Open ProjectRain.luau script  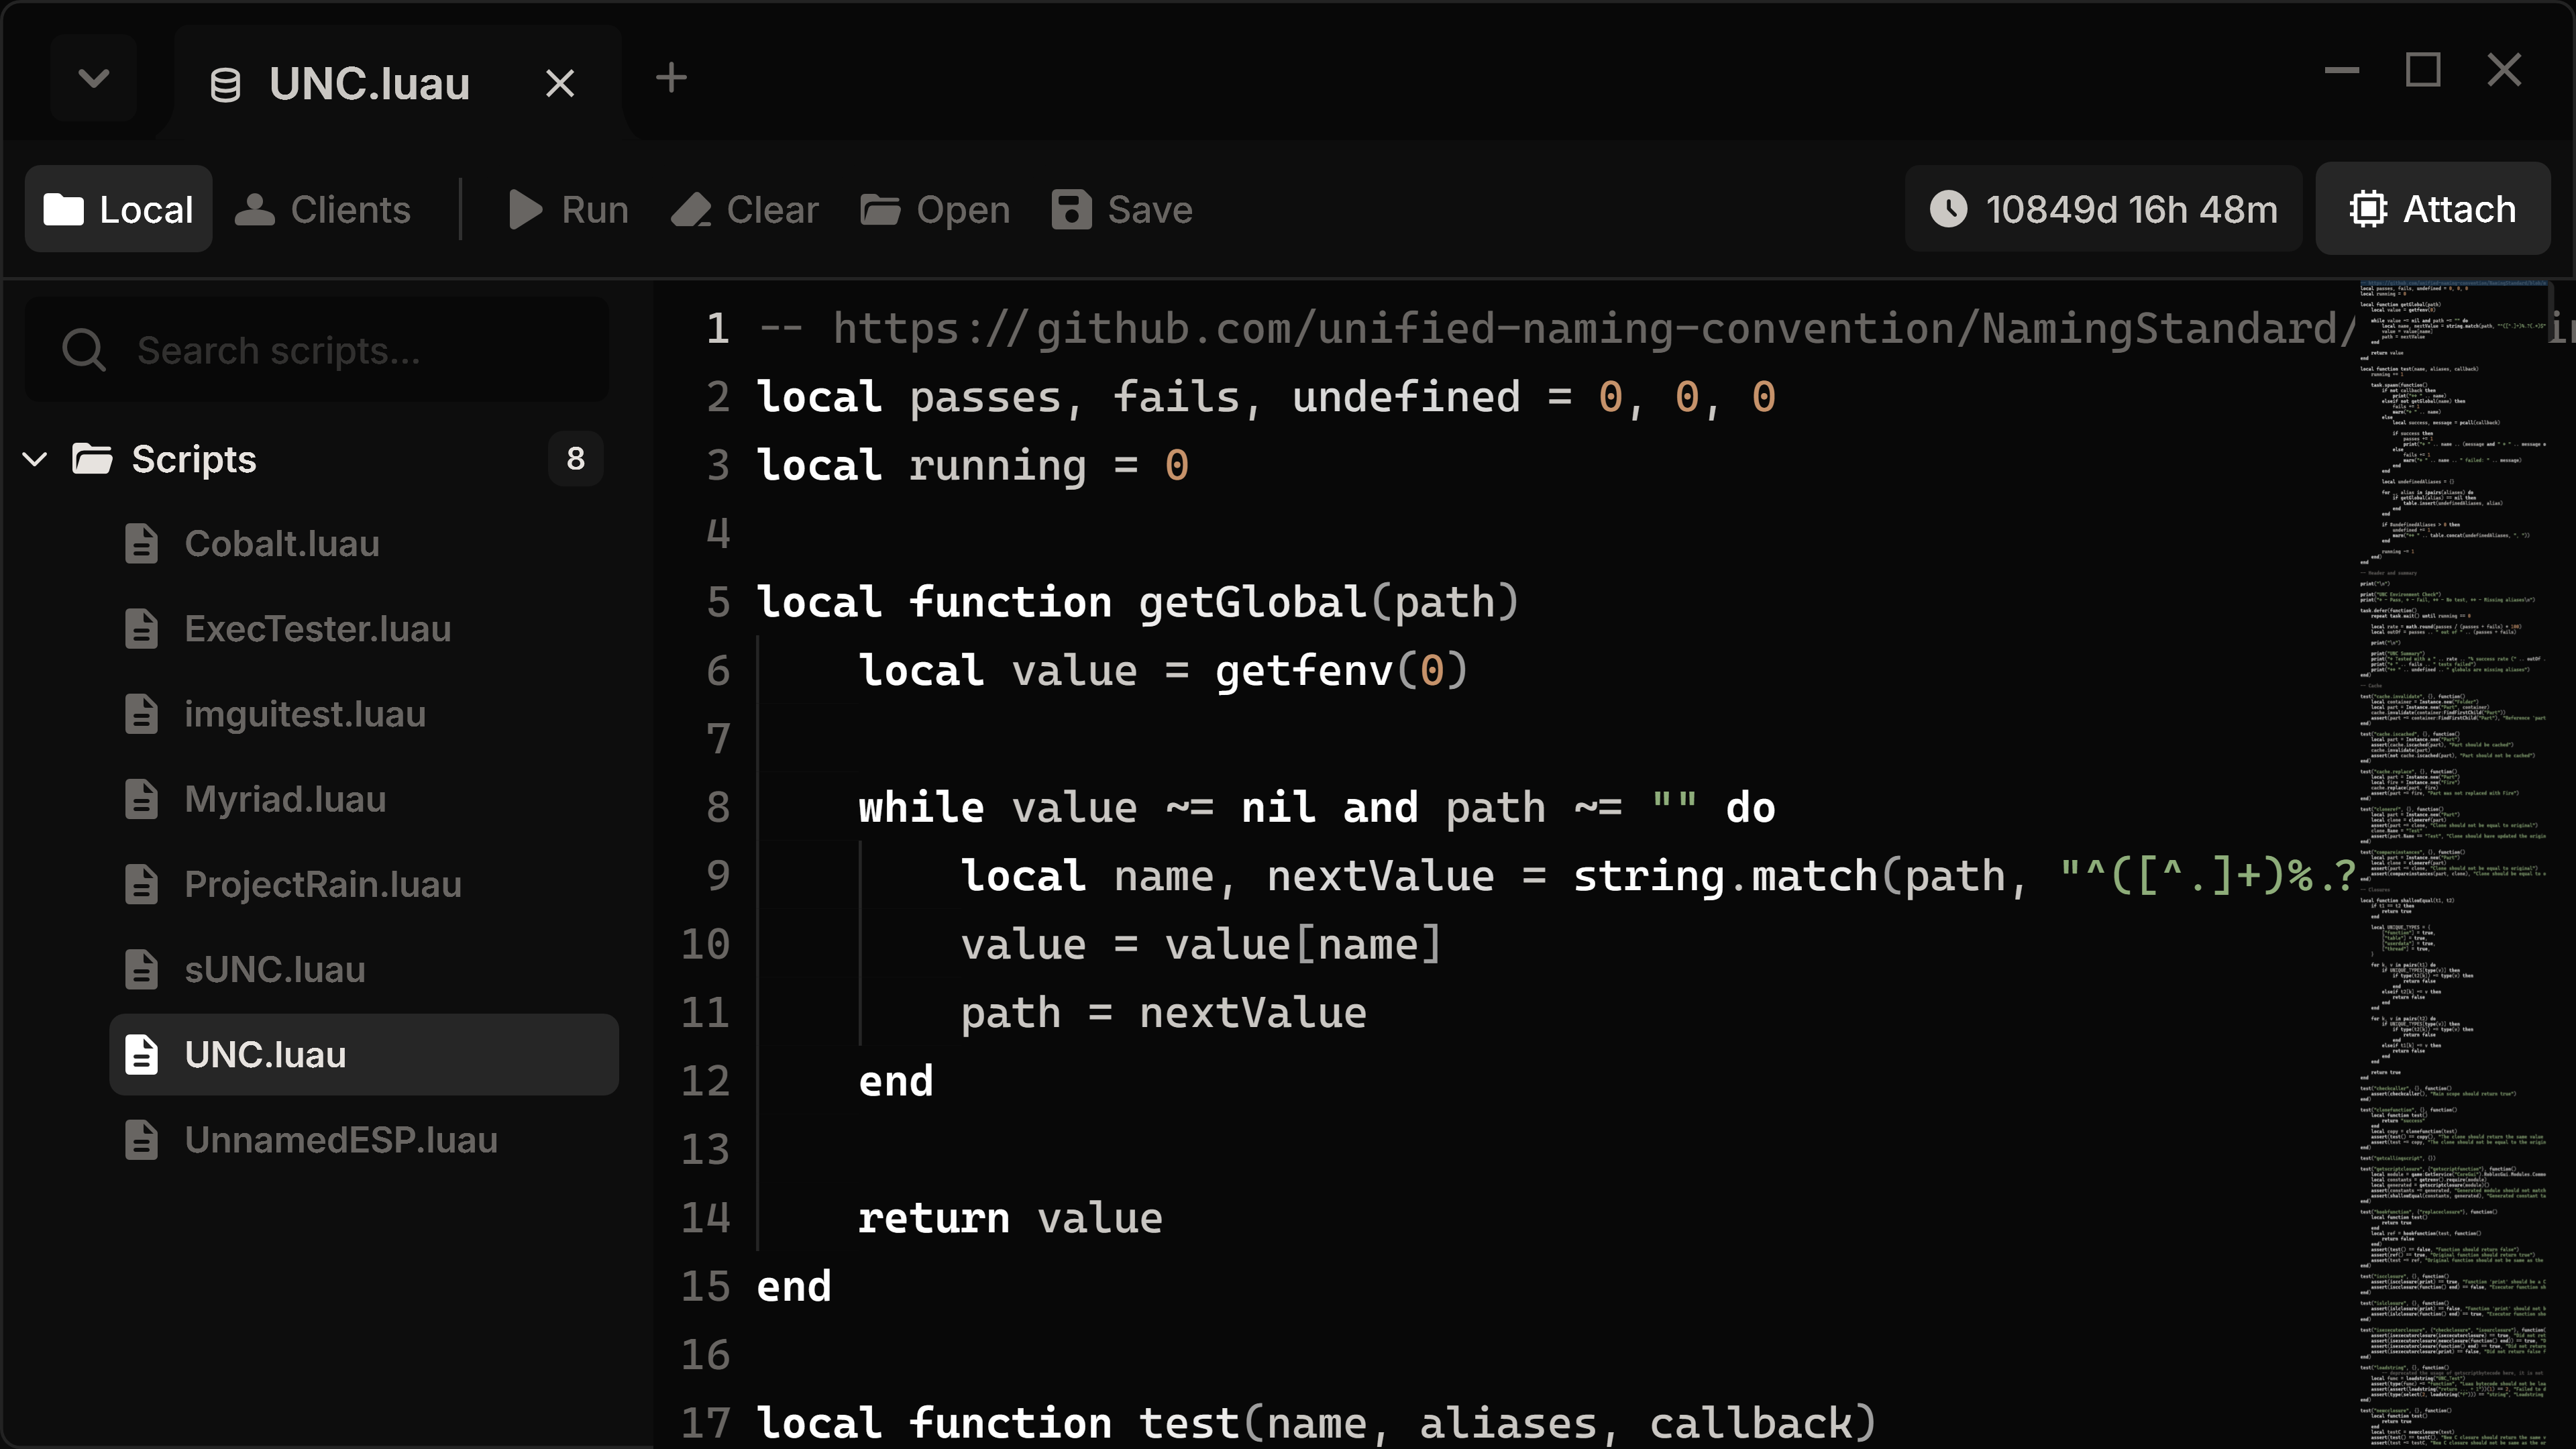[x=364, y=884]
